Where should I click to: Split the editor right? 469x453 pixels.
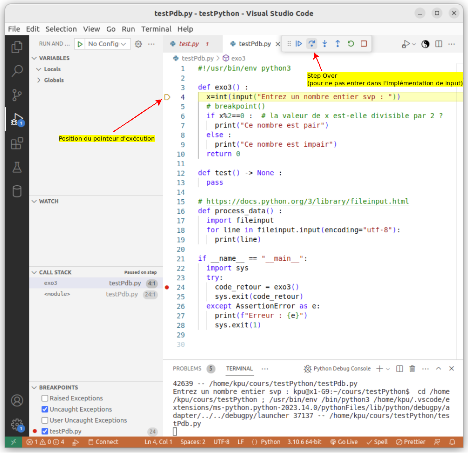point(439,44)
